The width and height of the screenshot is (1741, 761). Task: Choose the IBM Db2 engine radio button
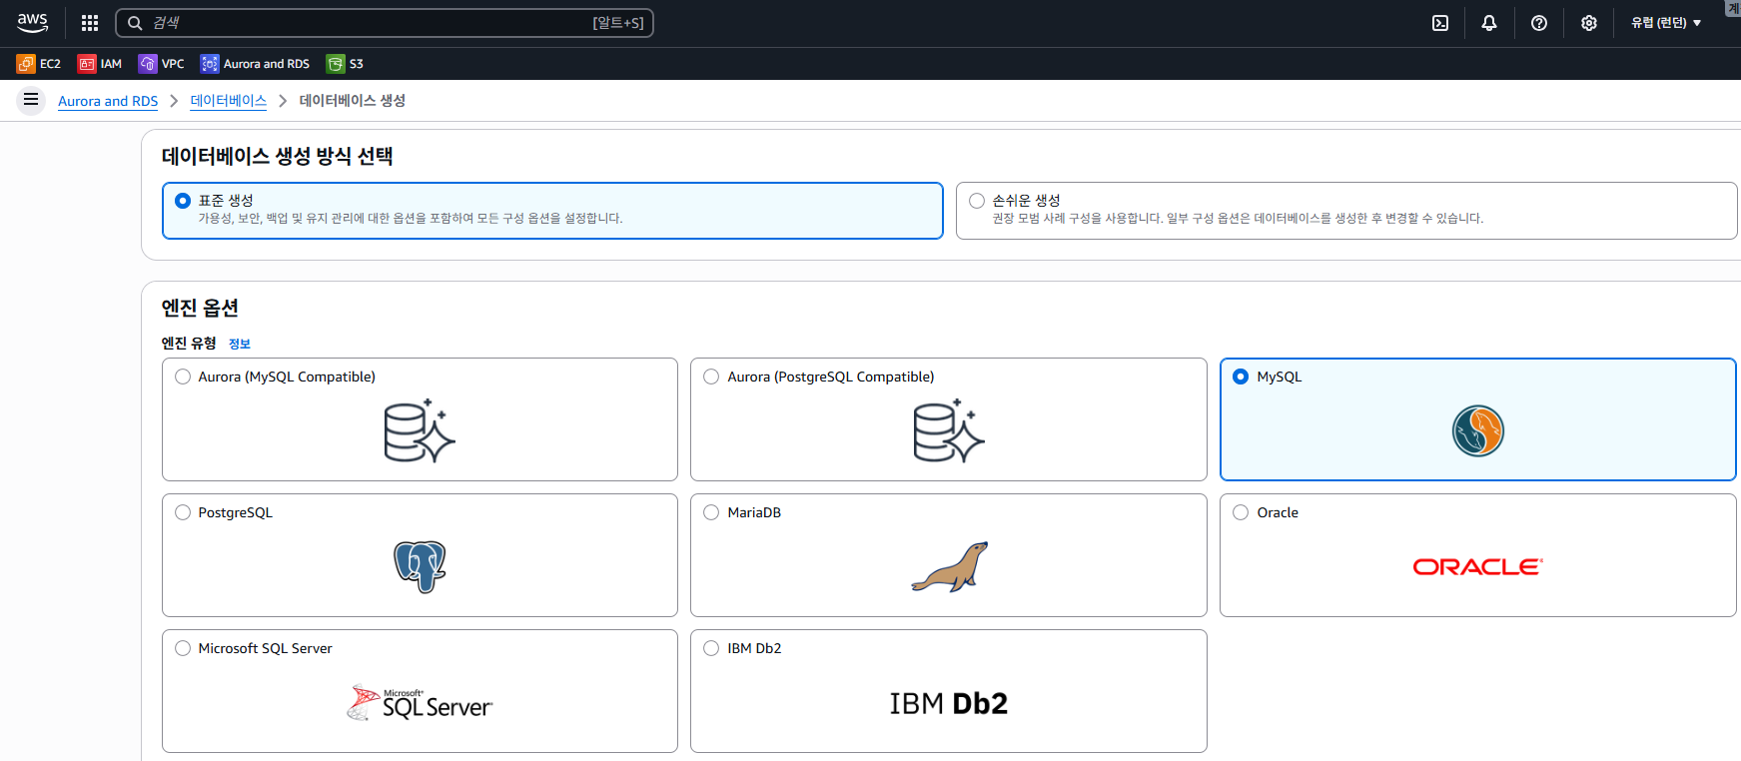[711, 648]
